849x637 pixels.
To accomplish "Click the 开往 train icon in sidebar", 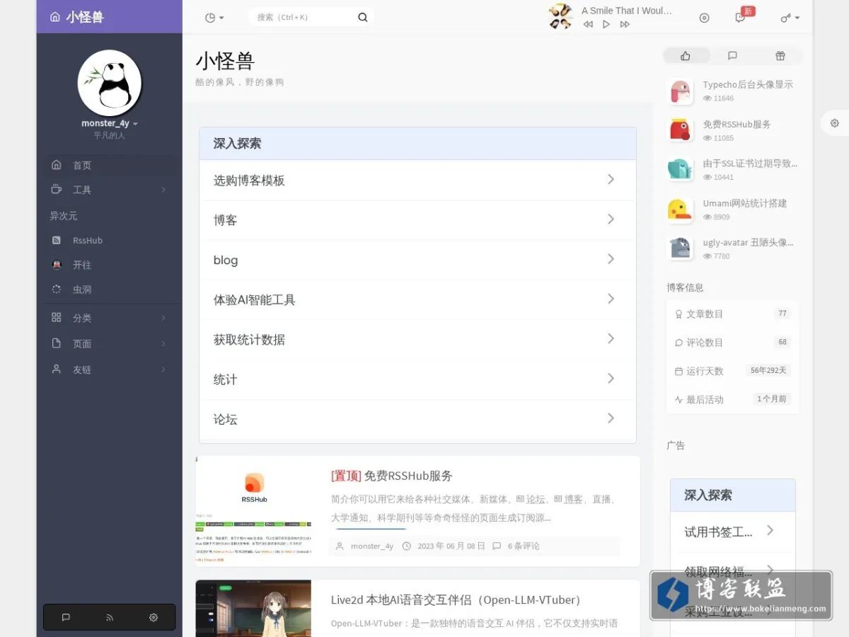I will pos(57,265).
